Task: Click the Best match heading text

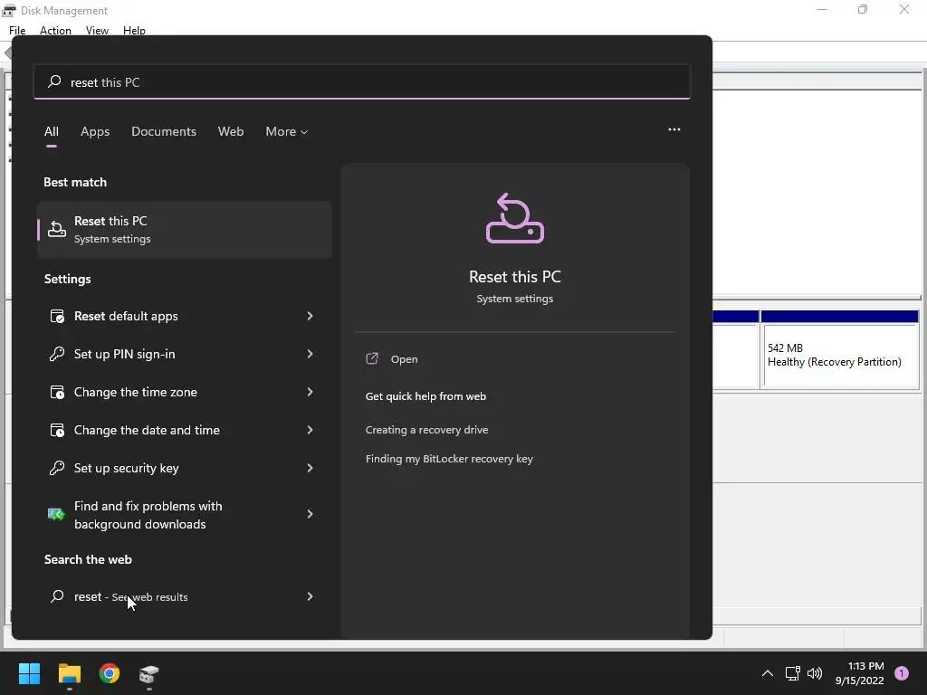Action: (x=75, y=182)
